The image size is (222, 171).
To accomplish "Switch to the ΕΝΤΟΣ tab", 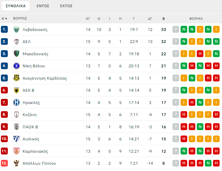I will click(x=43, y=6).
